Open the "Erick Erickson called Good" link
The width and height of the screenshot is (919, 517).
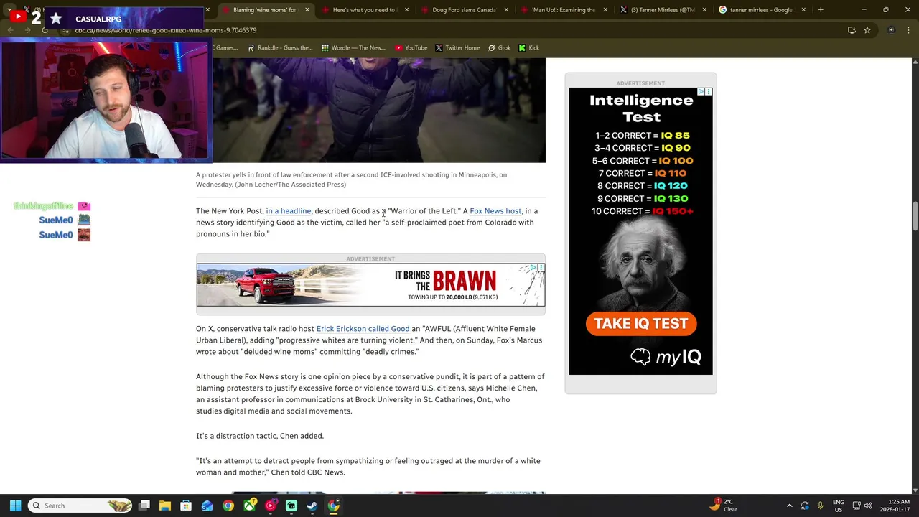363,329
